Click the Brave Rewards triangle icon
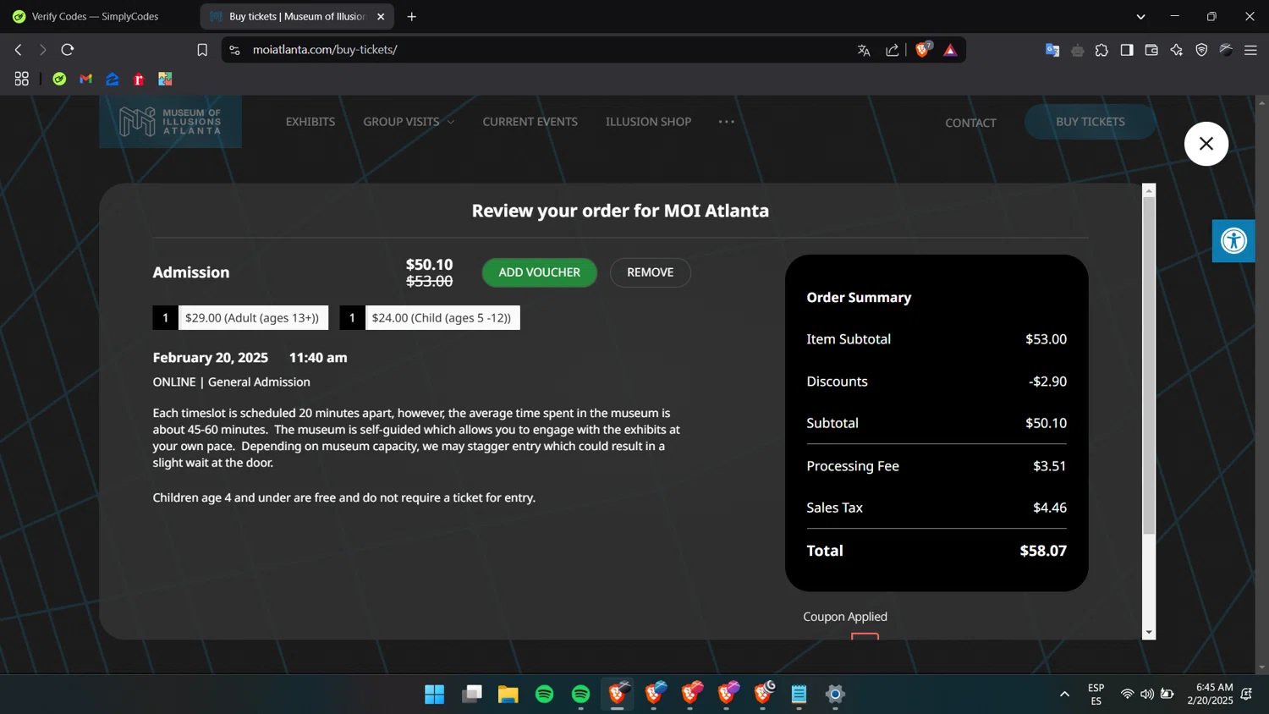Image resolution: width=1269 pixels, height=714 pixels. 950,50
